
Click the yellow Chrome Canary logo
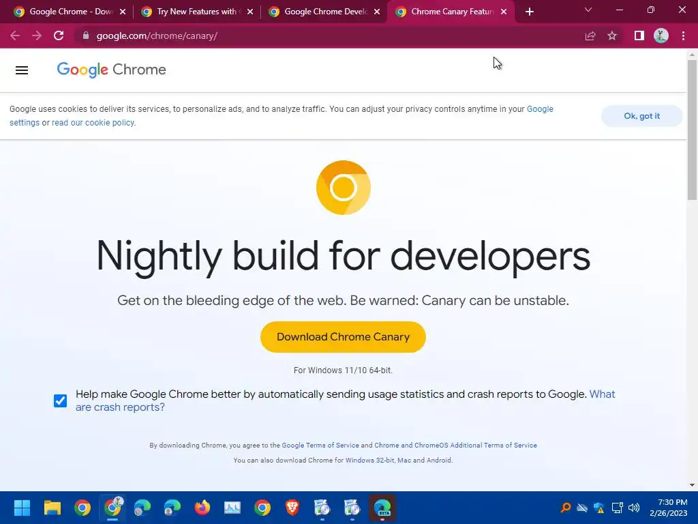click(x=344, y=188)
